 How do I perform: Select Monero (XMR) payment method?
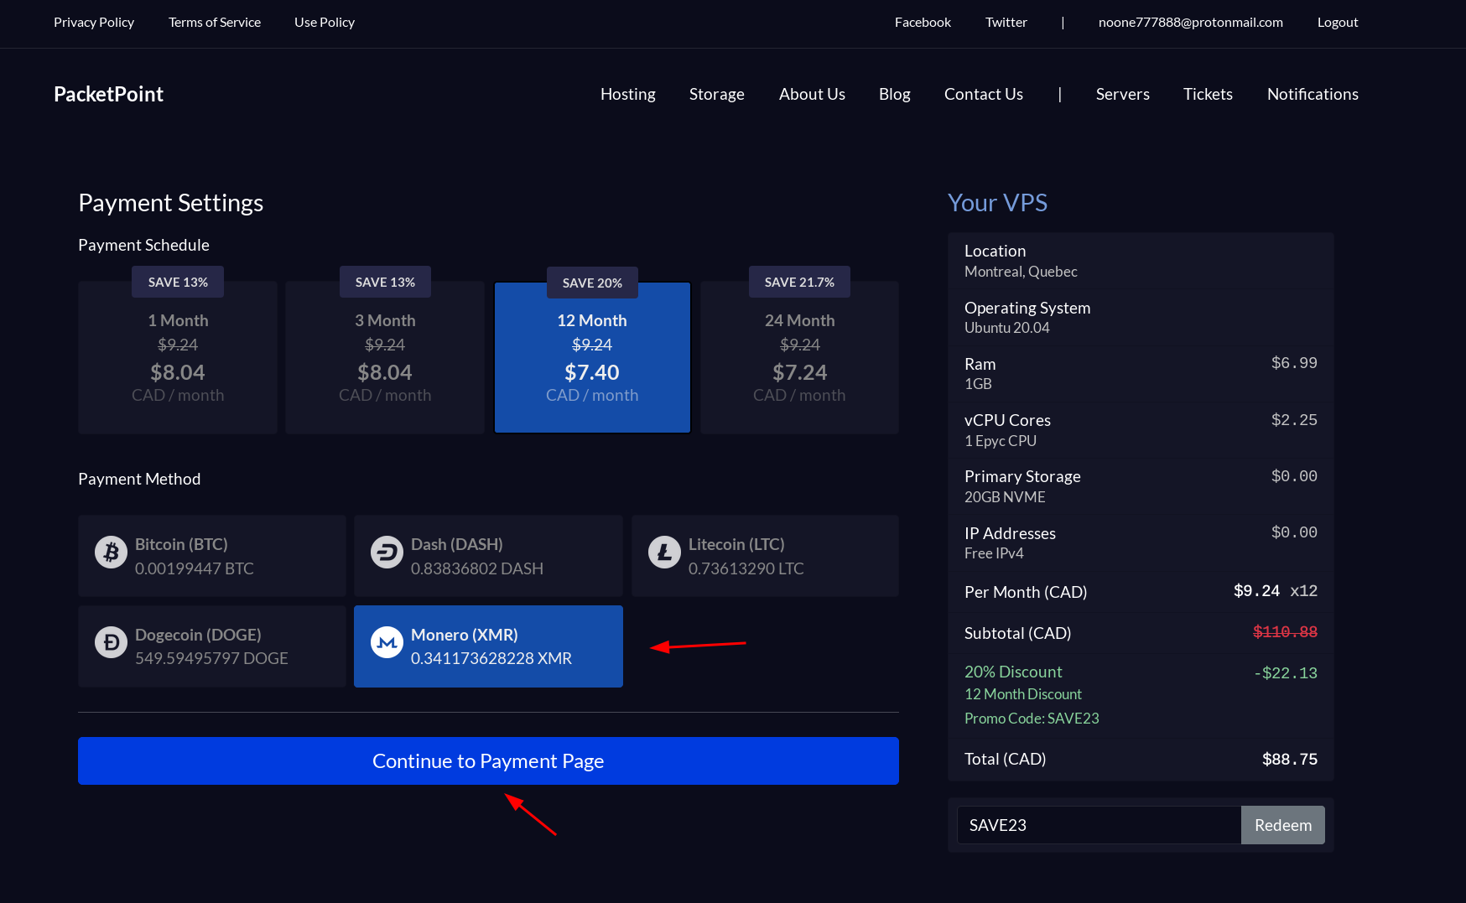488,646
